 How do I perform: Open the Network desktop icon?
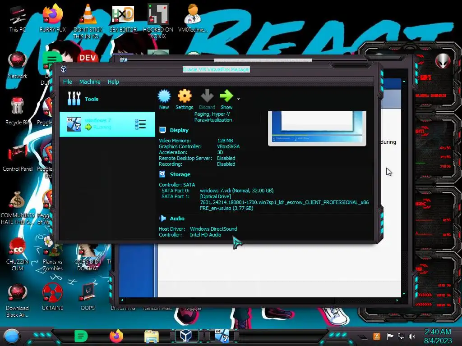coord(18,65)
